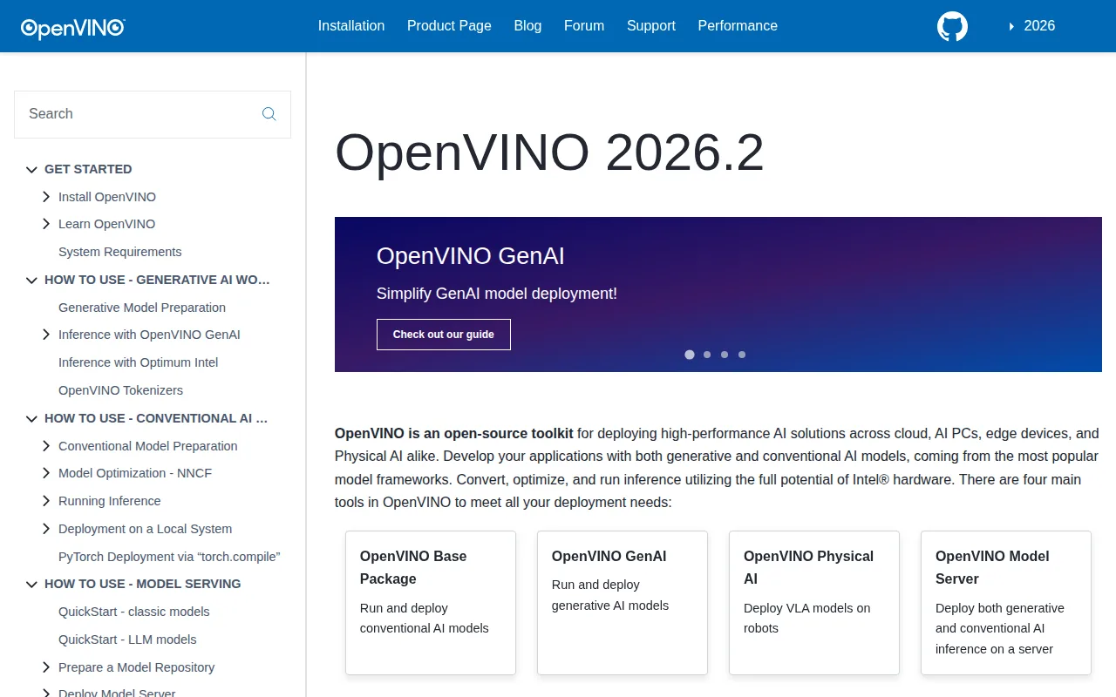1116x697 pixels.
Task: Open System Requirements in sidebar
Action: [x=120, y=252]
